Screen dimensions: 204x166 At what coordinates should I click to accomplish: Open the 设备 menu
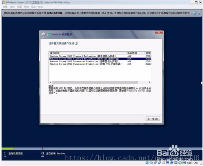click(x=33, y=7)
